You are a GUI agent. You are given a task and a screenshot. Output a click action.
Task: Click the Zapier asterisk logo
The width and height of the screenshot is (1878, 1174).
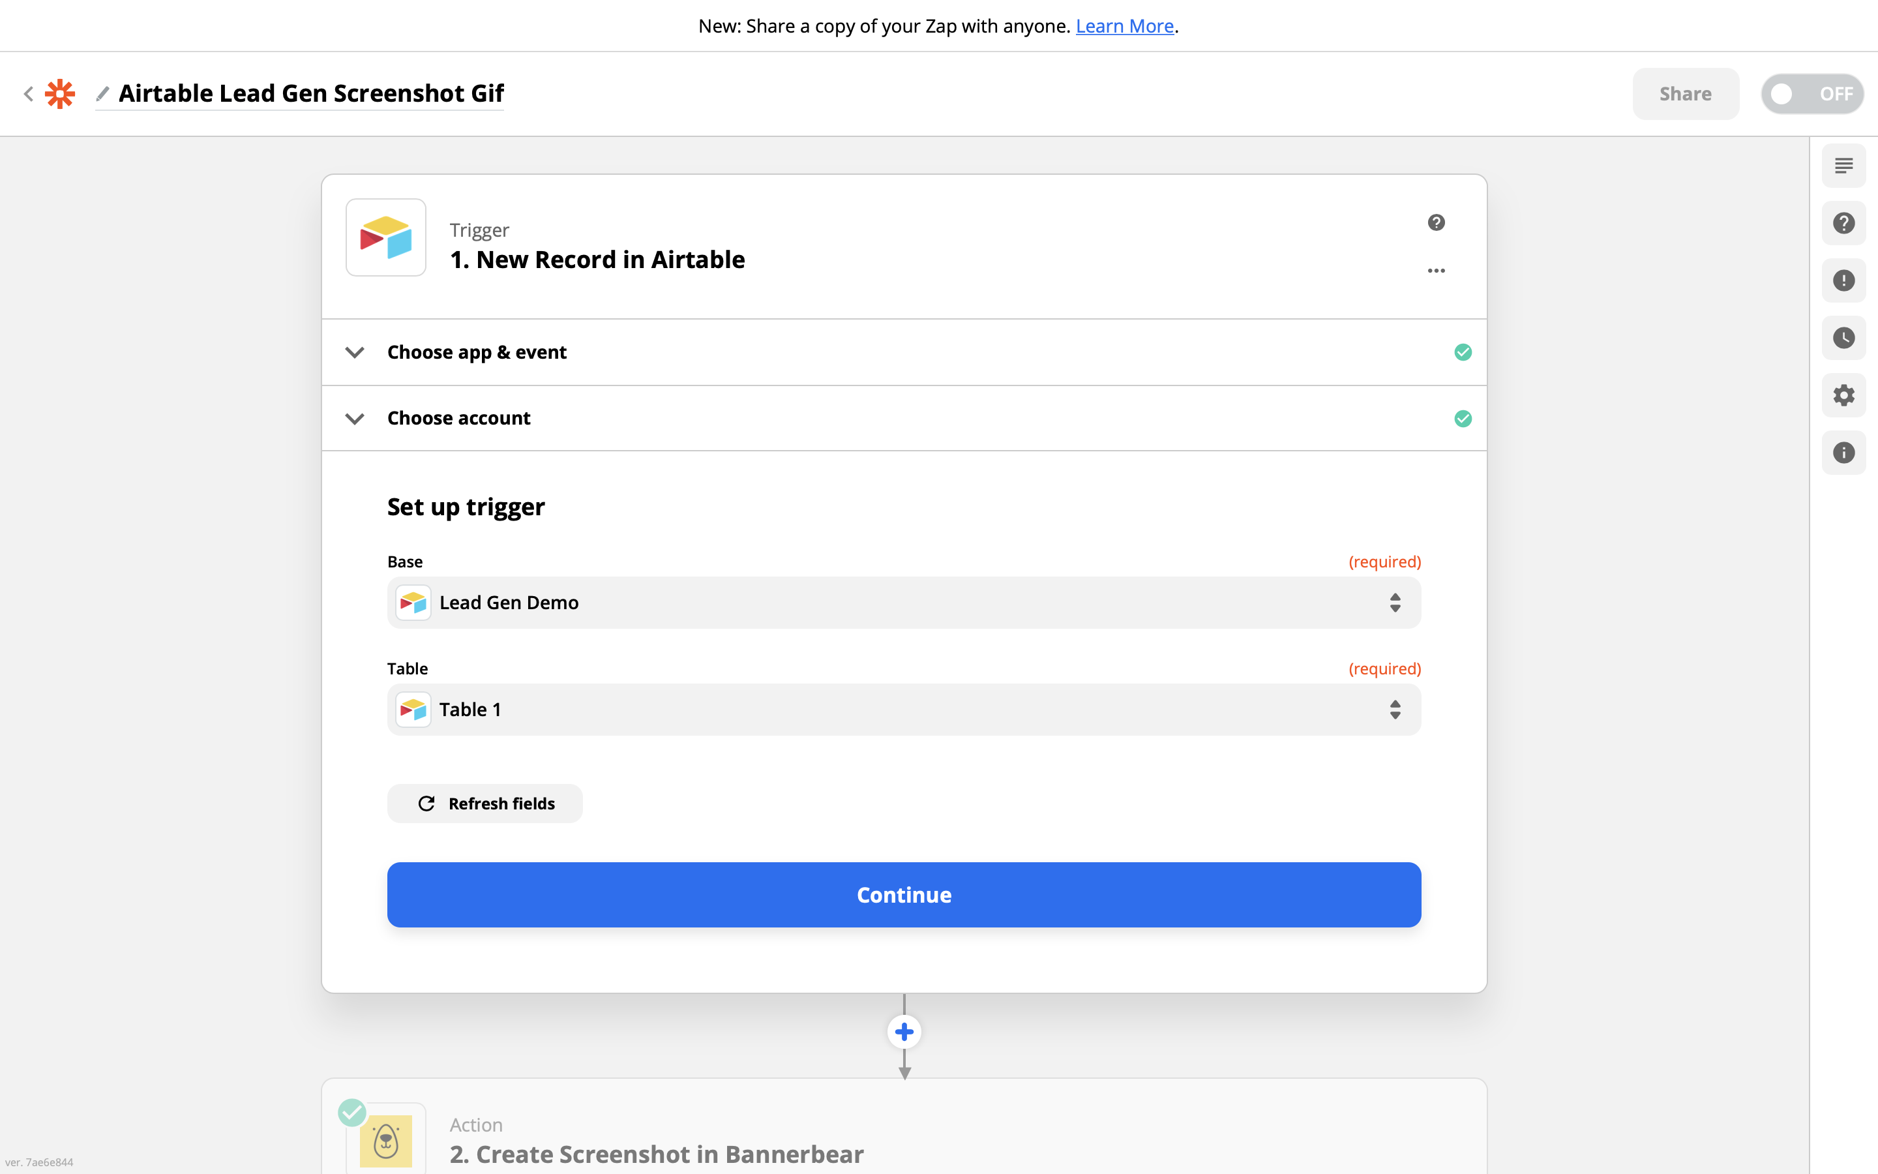pyautogui.click(x=60, y=94)
